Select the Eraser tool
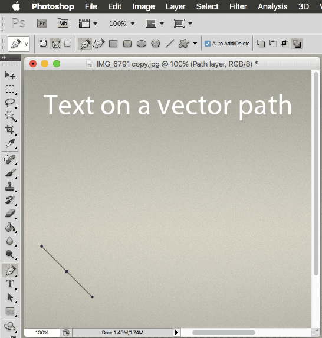The width and height of the screenshot is (322, 338). (x=10, y=214)
